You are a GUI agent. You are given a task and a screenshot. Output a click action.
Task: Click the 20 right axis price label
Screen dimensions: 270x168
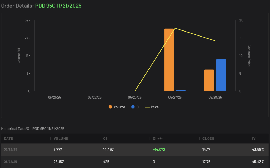click(x=241, y=20)
